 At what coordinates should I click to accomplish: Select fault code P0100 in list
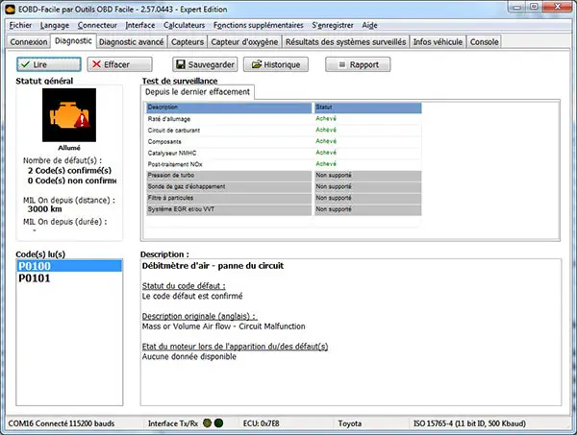click(36, 266)
